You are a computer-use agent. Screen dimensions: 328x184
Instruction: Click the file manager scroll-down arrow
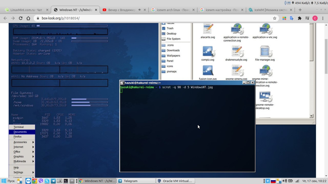[x=311, y=116]
